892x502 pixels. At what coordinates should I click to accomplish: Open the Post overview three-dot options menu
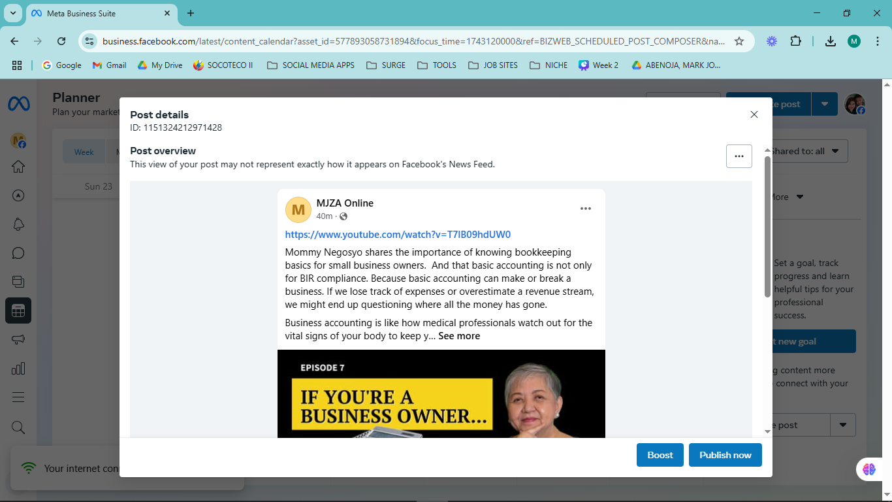click(x=739, y=156)
